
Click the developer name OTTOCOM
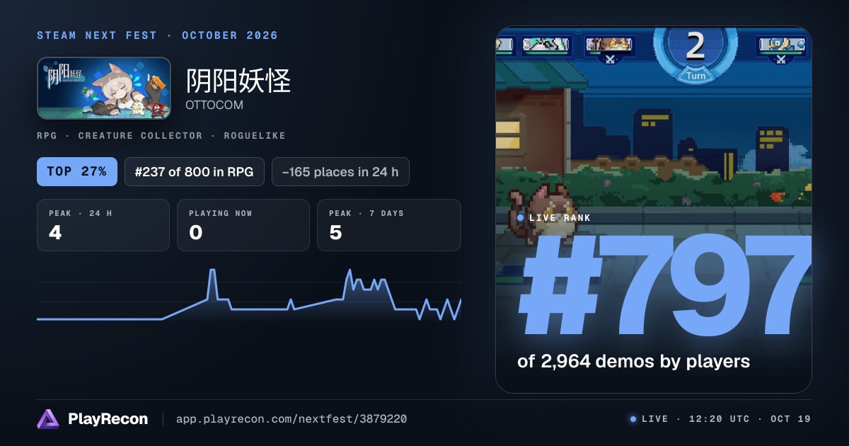pyautogui.click(x=214, y=105)
